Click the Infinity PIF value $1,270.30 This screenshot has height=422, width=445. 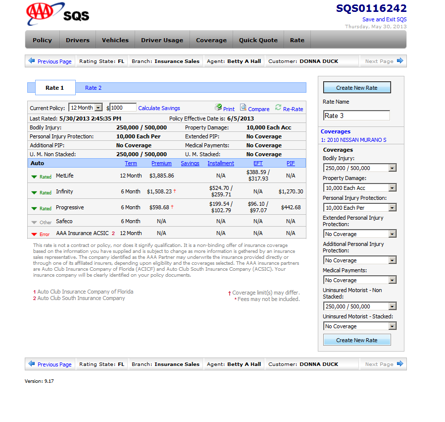pos(291,191)
